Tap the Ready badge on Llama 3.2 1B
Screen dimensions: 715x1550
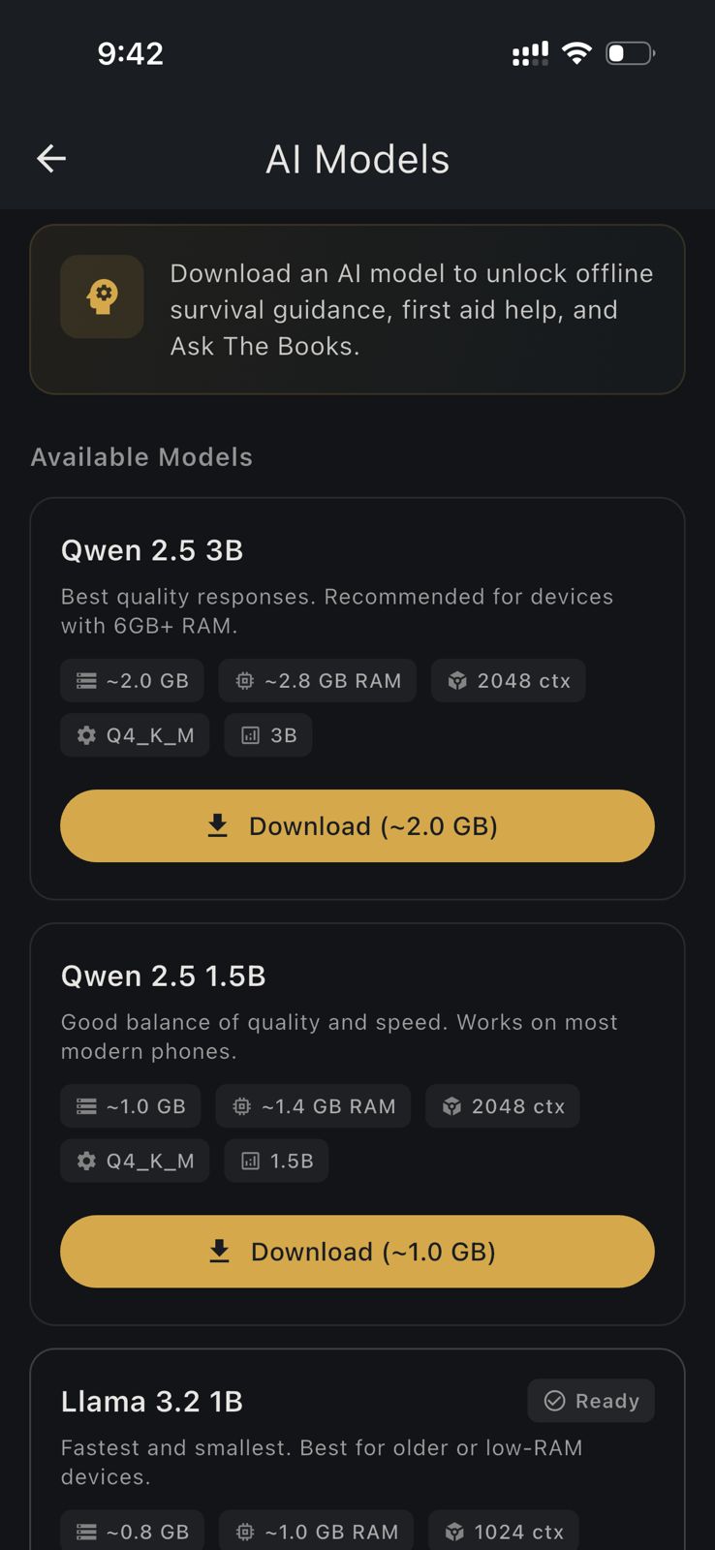pos(590,1400)
